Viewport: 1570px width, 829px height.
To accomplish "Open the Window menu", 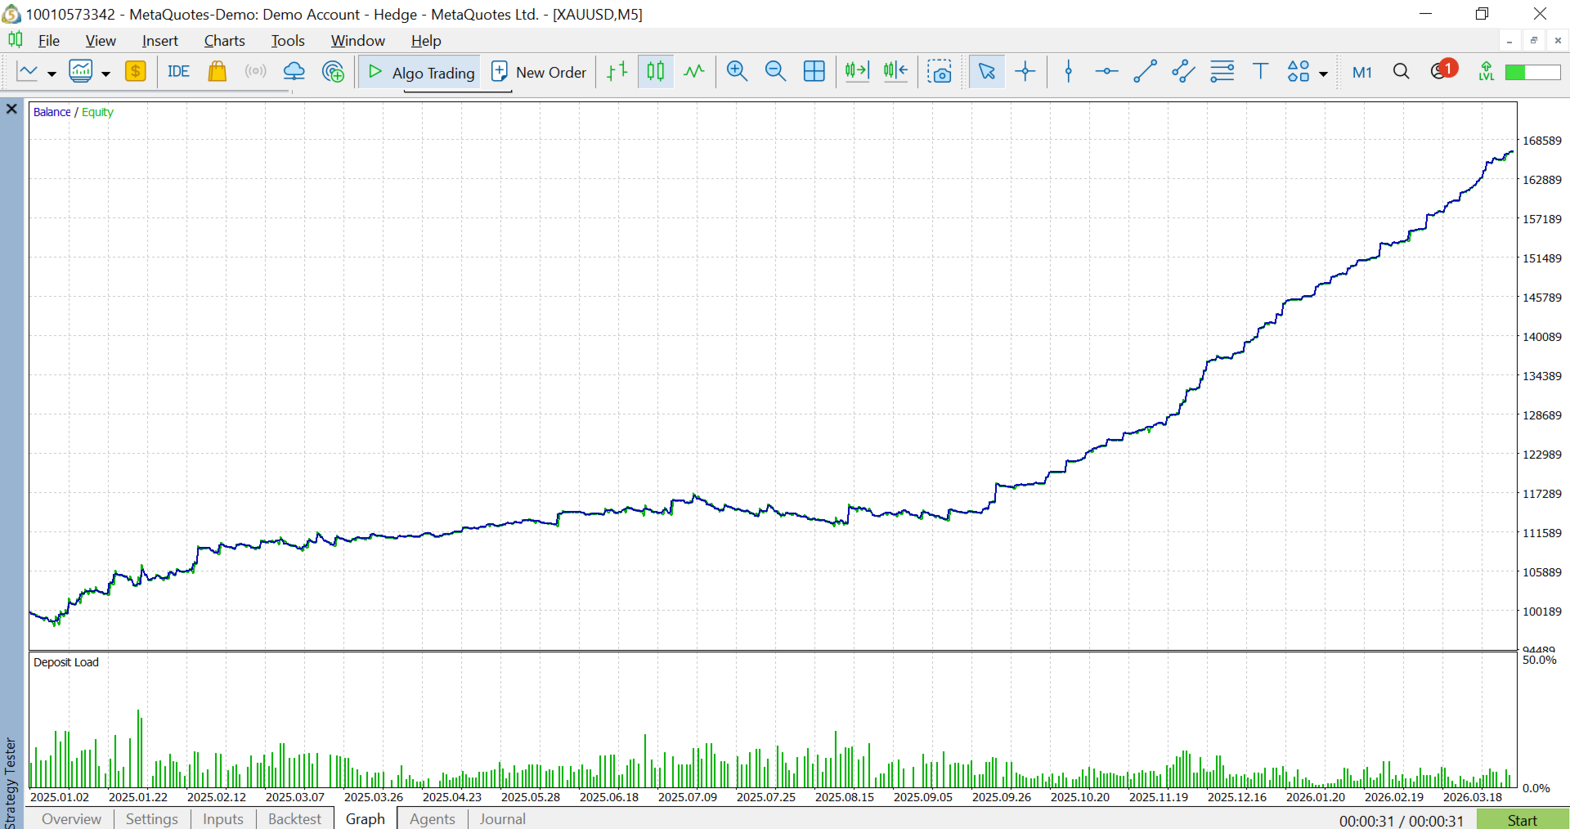I will (358, 41).
